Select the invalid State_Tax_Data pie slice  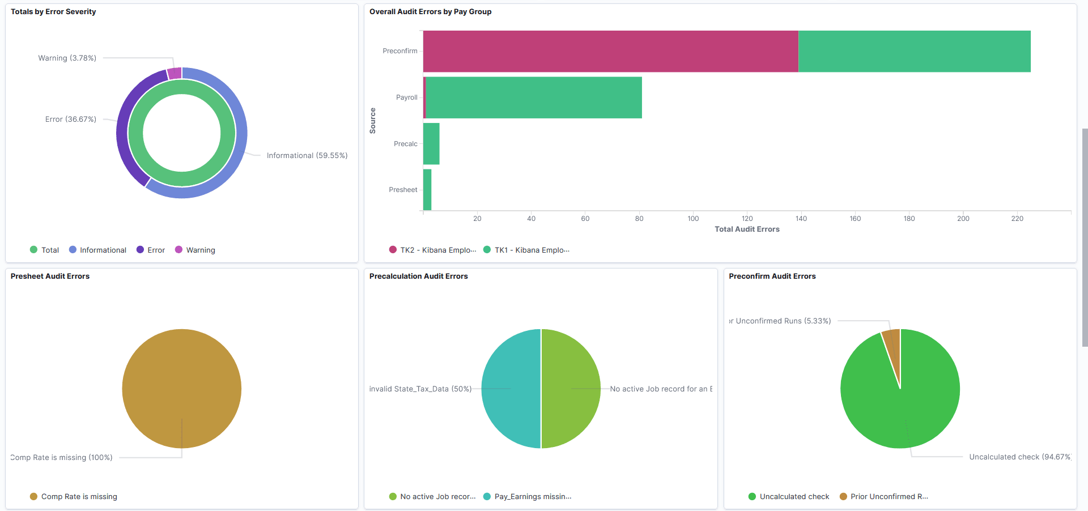point(510,389)
